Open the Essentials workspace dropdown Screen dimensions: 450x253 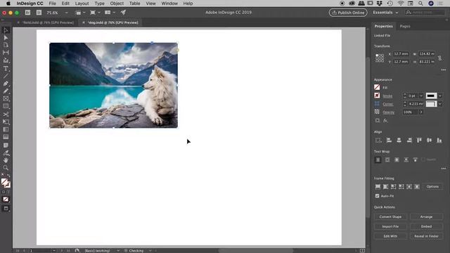click(385, 13)
